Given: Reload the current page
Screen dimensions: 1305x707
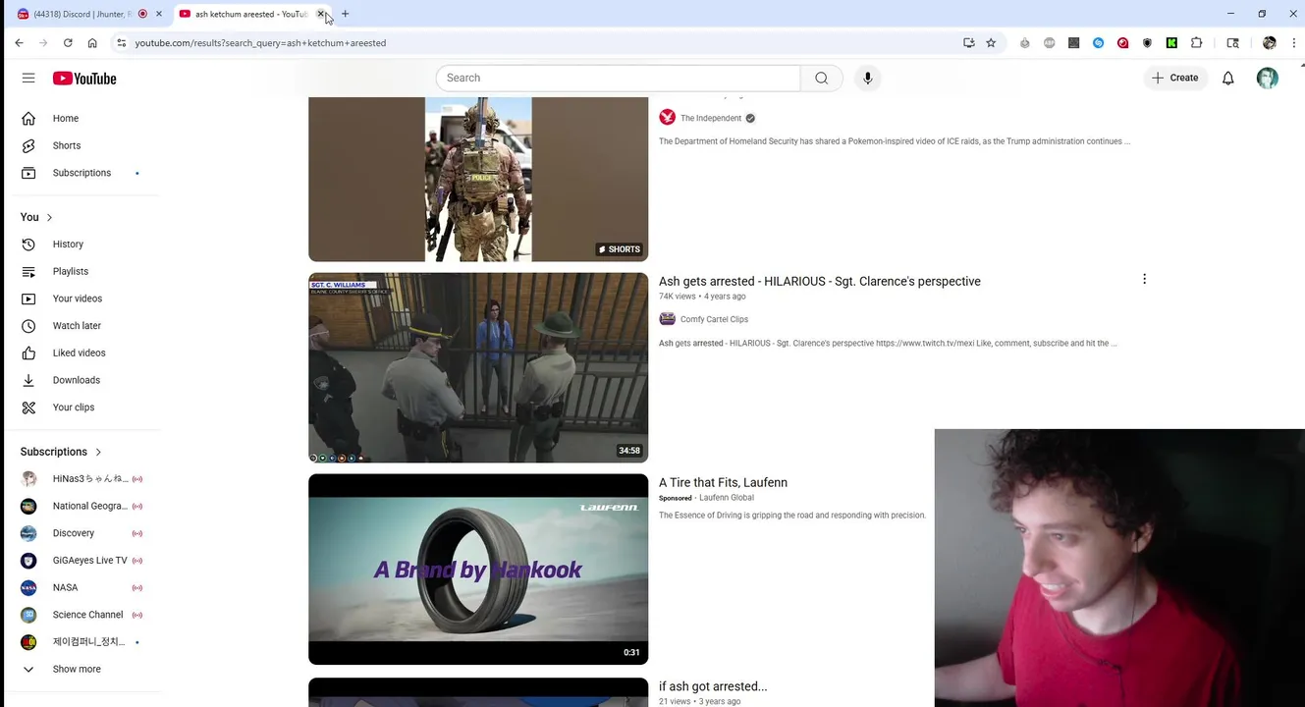Looking at the screenshot, I should click(68, 43).
